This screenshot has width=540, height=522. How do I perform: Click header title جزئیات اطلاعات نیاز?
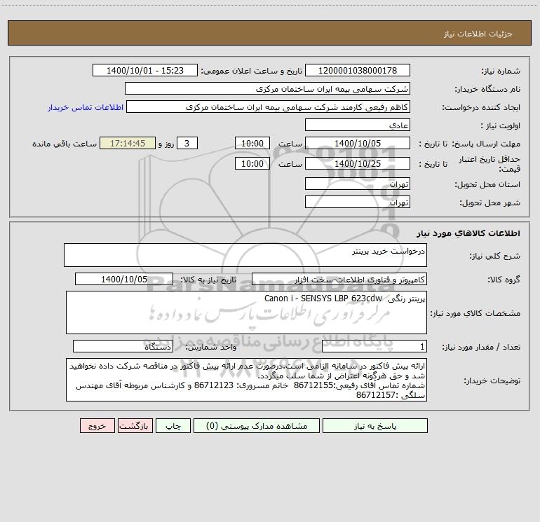click(x=478, y=34)
